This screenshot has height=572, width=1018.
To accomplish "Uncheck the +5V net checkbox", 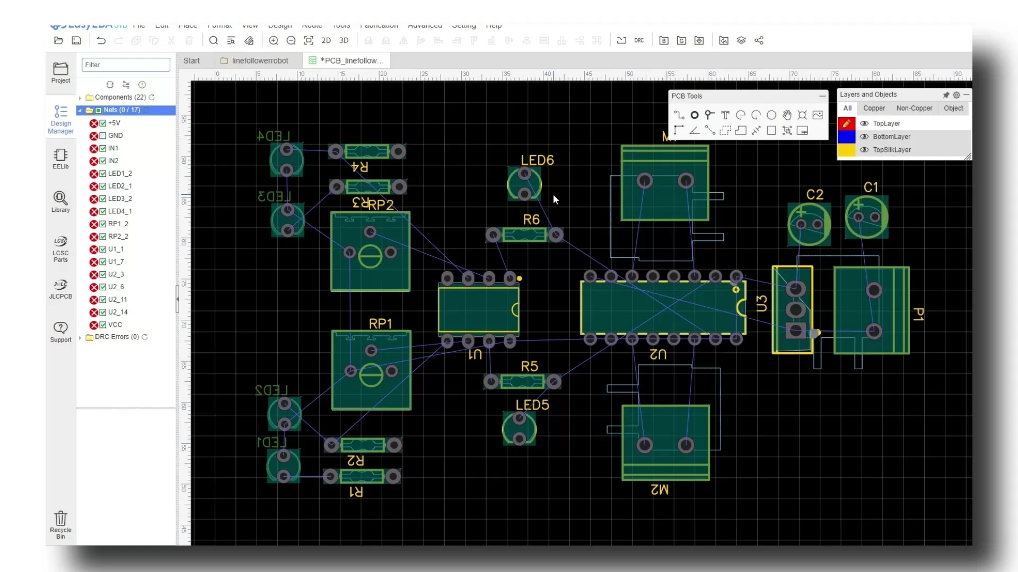I will point(103,123).
